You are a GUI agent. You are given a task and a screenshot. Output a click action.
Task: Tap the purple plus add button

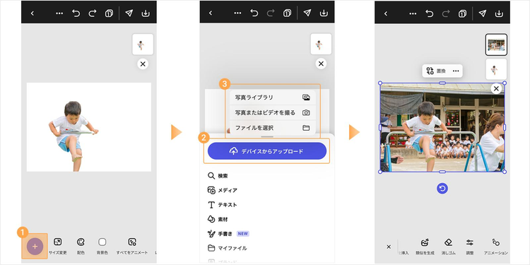(x=35, y=247)
